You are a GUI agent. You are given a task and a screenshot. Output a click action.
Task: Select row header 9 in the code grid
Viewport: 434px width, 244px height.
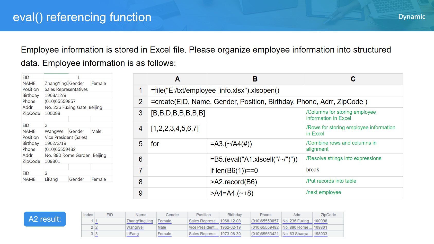[x=140, y=193]
